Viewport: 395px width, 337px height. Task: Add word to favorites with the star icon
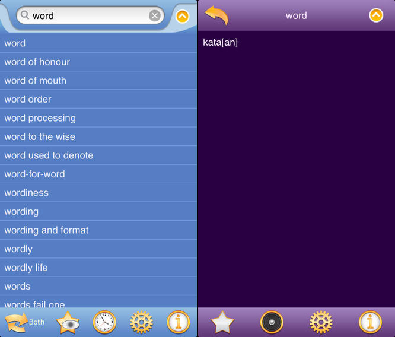222,322
